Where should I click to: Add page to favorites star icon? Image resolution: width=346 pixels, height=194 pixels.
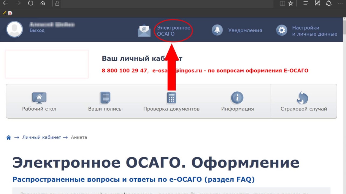pyautogui.click(x=291, y=4)
